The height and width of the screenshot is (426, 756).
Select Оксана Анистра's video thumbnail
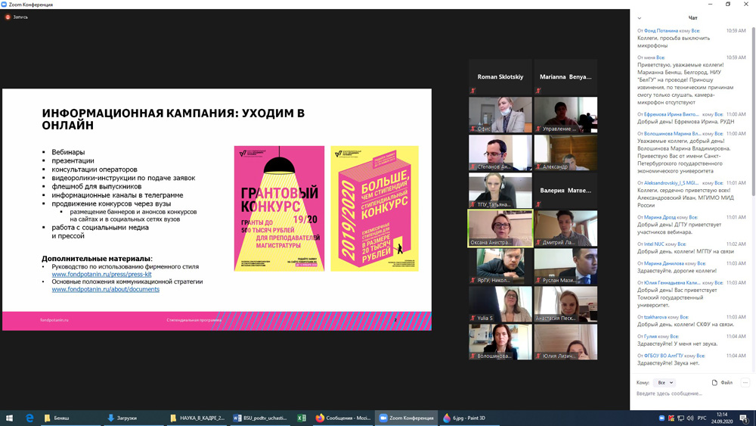500,228
